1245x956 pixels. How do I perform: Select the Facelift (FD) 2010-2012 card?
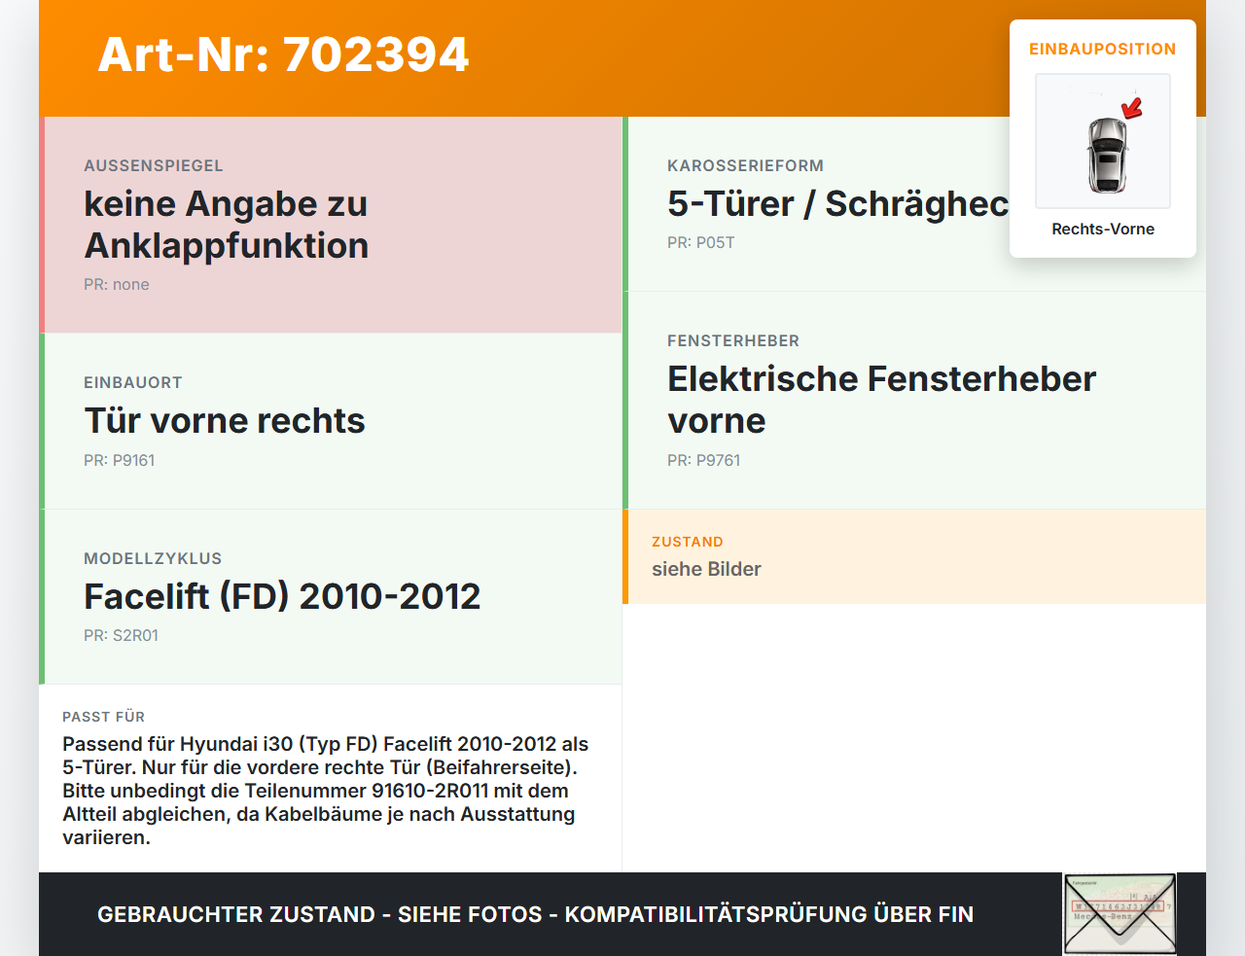pos(331,596)
